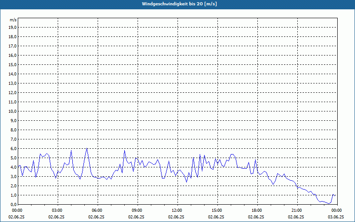Click the '02.06.25' date under 15:00
The image size is (355, 222).
tap(216, 217)
